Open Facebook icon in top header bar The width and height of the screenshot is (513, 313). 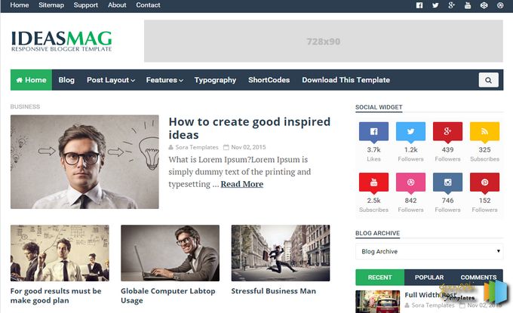[419, 5]
